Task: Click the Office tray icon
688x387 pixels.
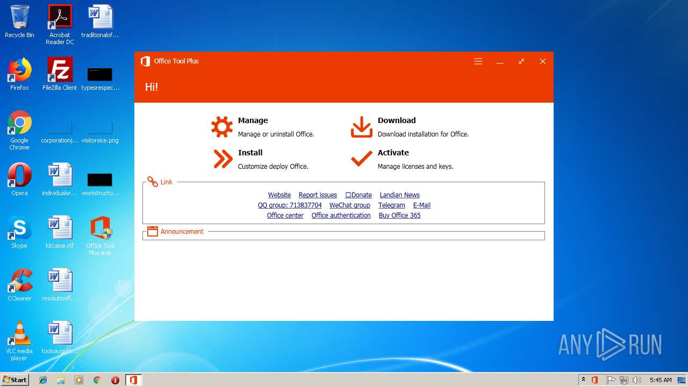Action: 595,380
